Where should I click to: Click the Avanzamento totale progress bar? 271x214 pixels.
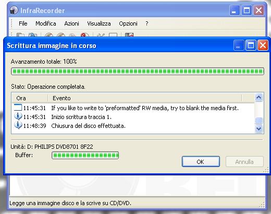[138, 71]
